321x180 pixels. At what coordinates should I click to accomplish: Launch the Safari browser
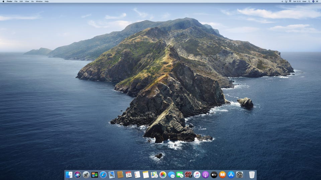point(103,175)
